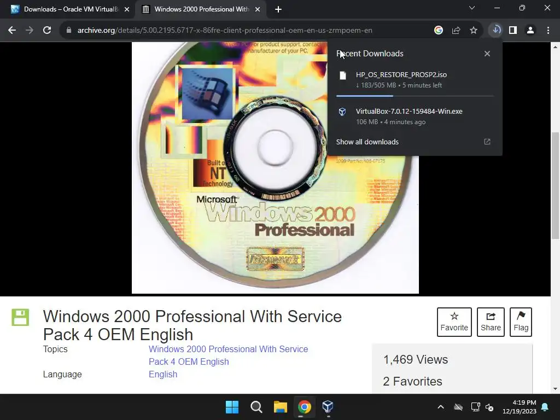Screen dimensions: 560x420
Task: Click the address bar URL
Action: pos(225,31)
